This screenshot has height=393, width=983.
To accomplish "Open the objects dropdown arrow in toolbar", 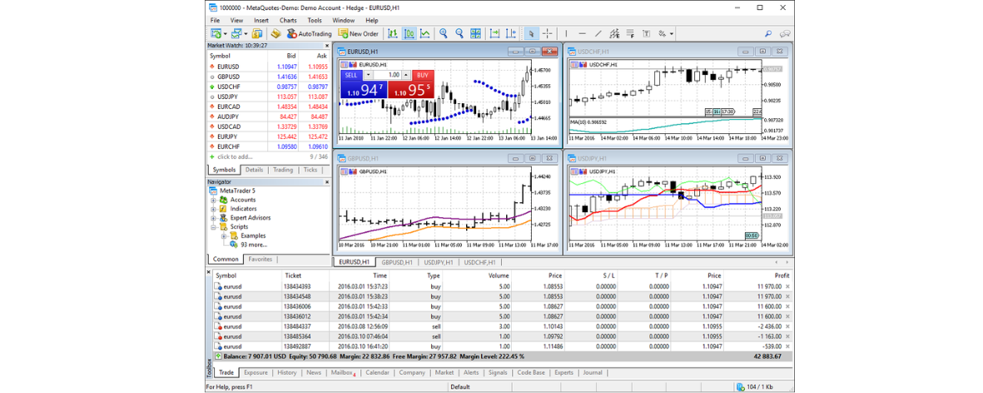I will pos(672,34).
